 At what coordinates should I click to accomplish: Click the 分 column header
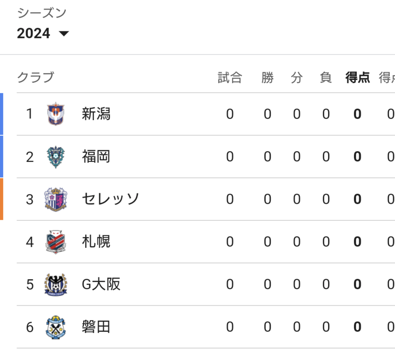[x=297, y=77]
